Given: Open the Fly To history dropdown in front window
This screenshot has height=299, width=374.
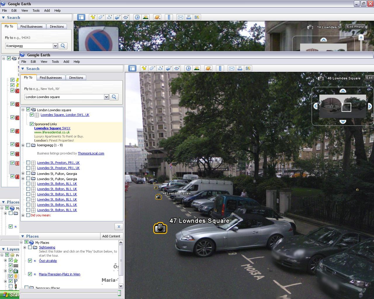Looking at the screenshot, I should (x=106, y=97).
